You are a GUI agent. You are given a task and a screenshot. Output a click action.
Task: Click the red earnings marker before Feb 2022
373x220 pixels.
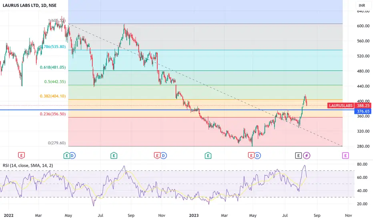pos(21,156)
